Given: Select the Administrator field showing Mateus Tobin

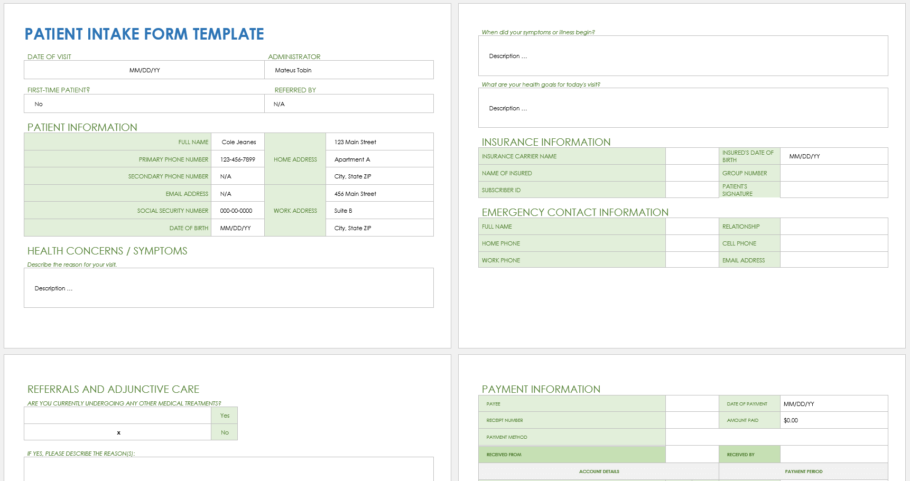Looking at the screenshot, I should point(349,69).
